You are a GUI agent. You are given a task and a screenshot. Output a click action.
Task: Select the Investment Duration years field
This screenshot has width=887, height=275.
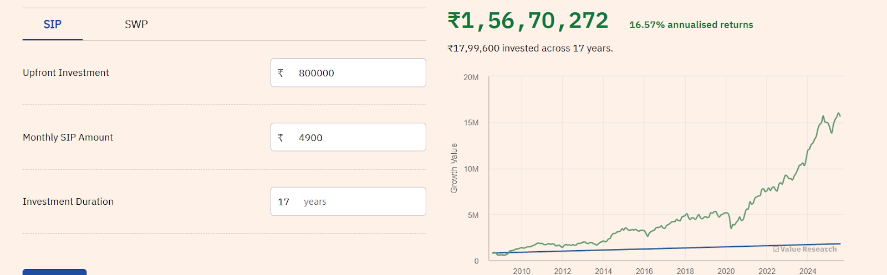[x=355, y=202]
